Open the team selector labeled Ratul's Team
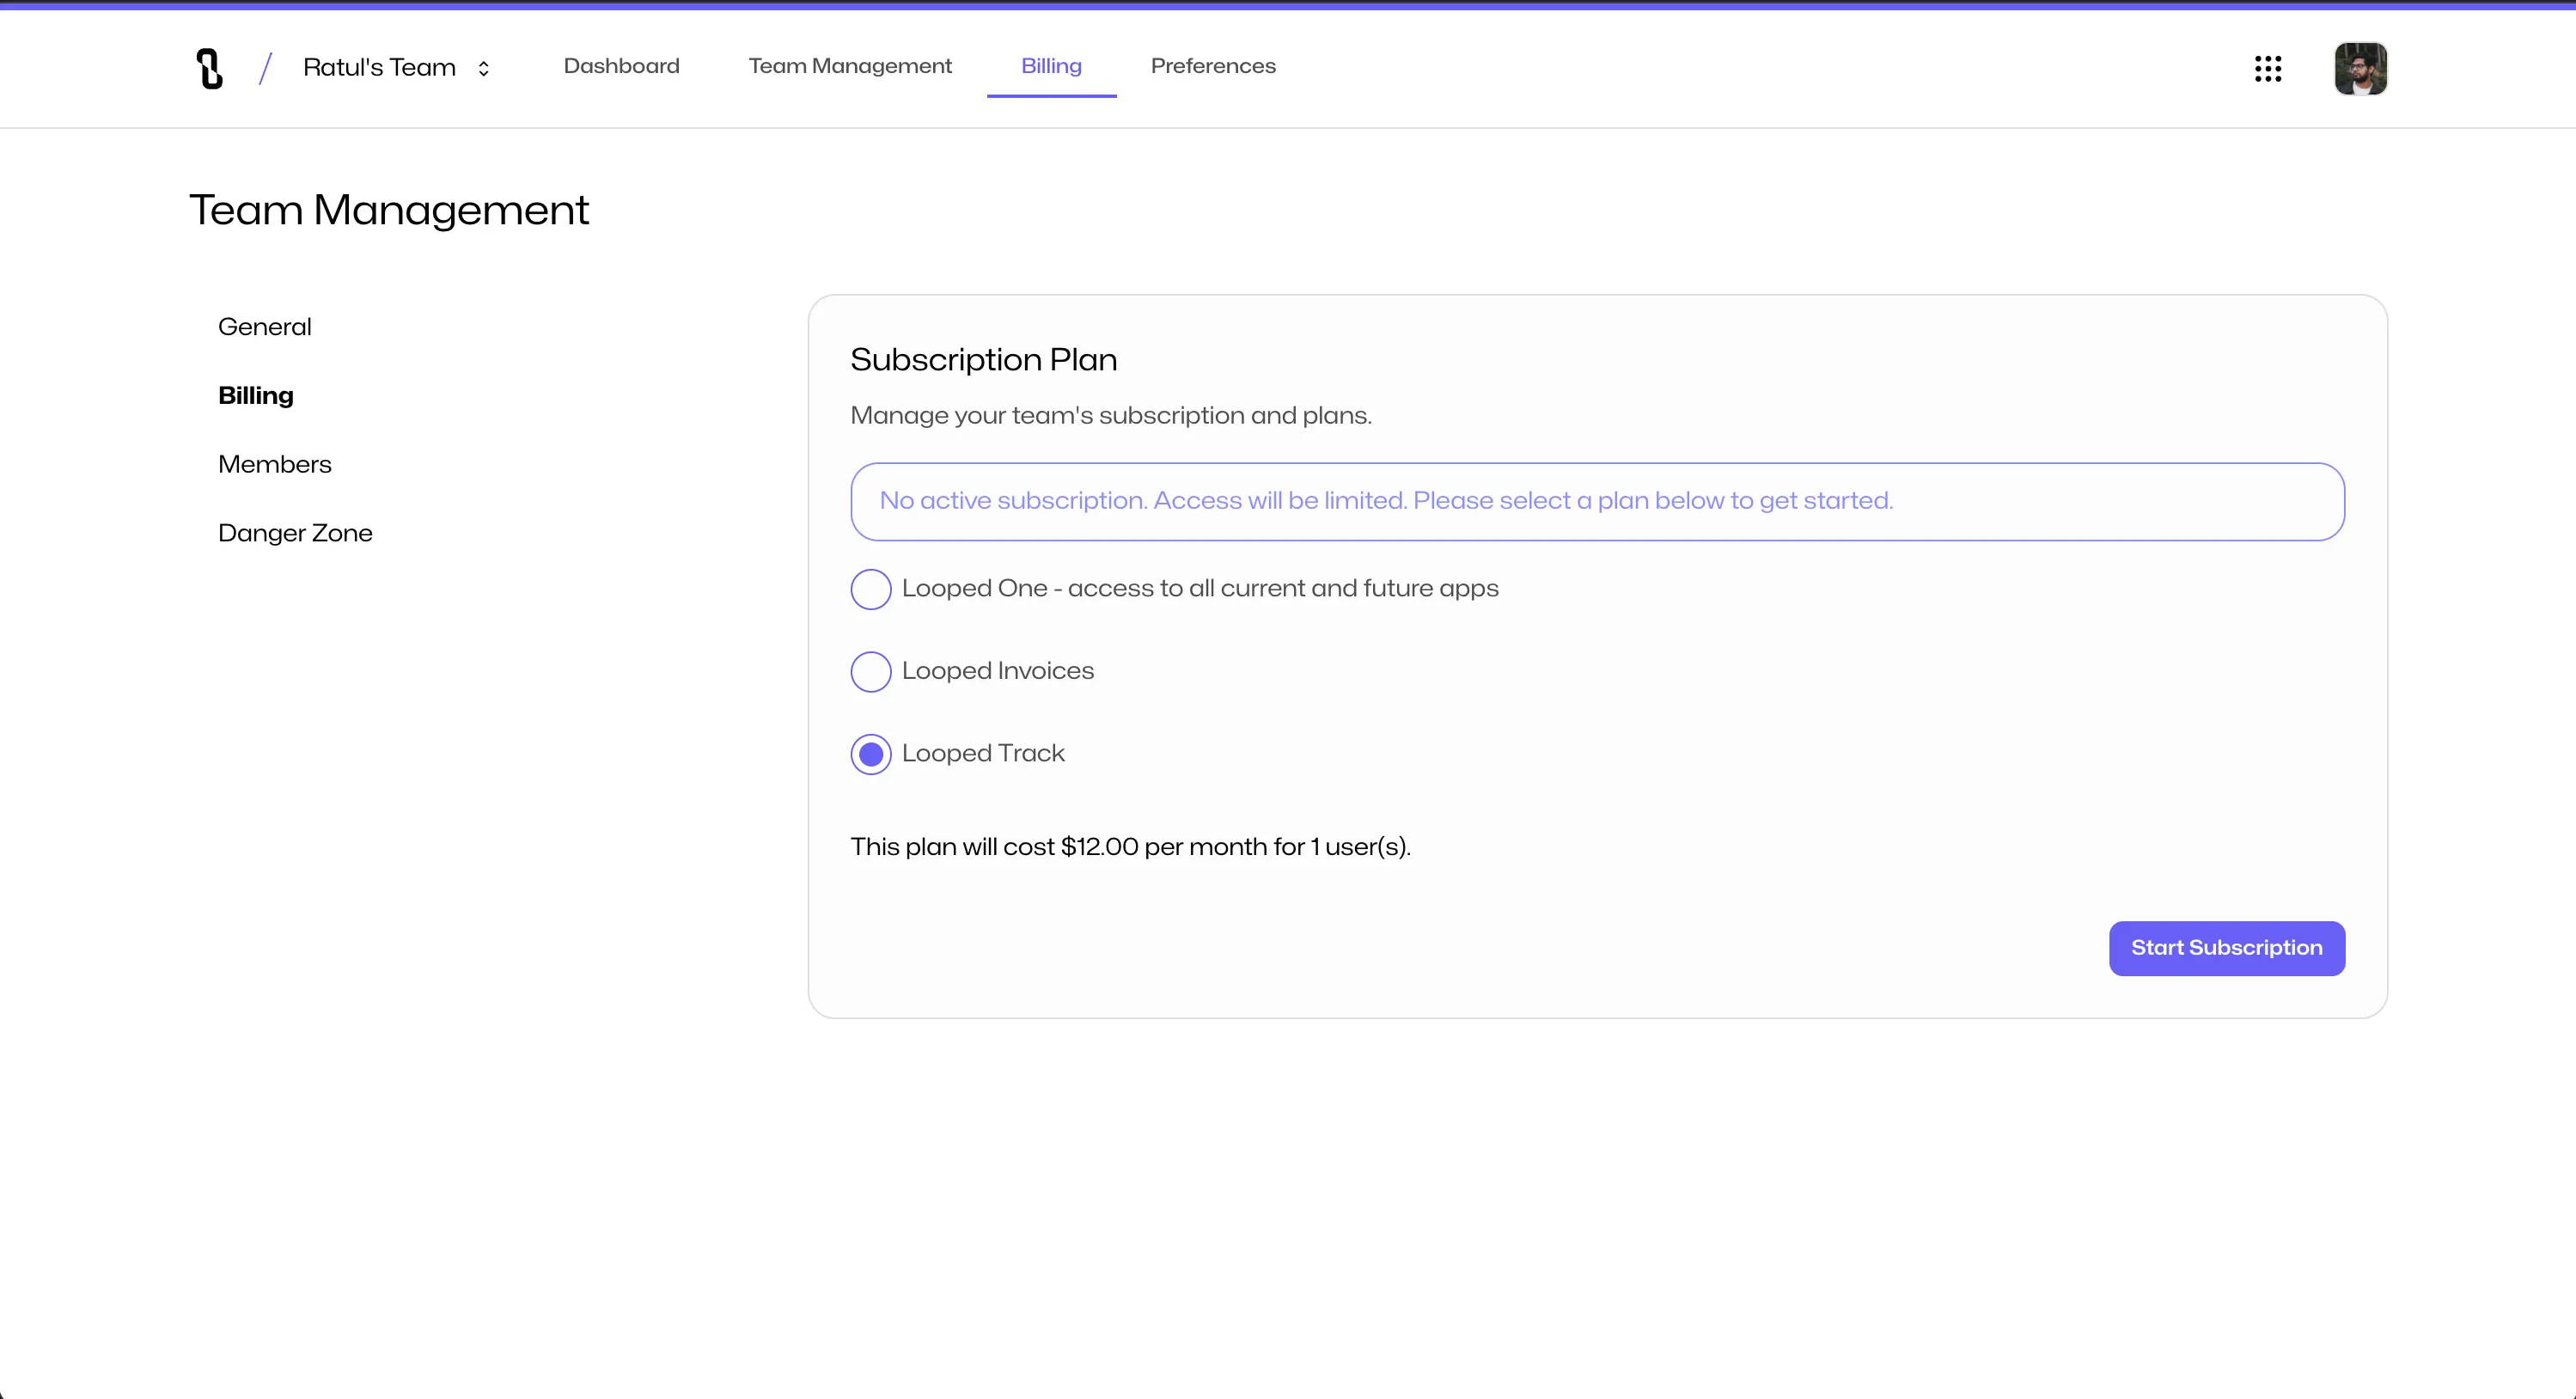The height and width of the screenshot is (1399, 2576). (379, 67)
